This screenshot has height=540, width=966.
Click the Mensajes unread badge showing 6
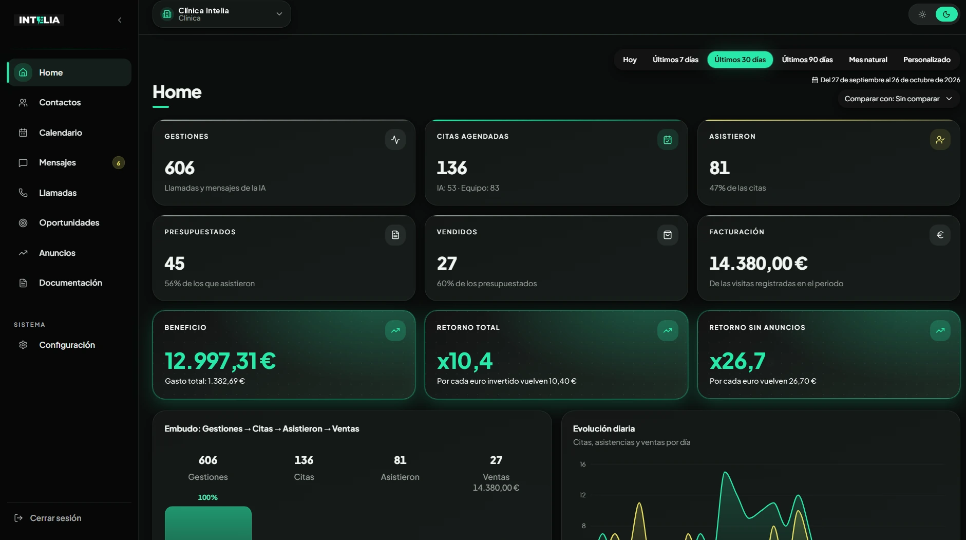point(119,163)
